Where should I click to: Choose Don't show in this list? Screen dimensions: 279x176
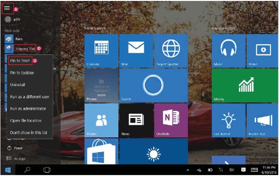click(x=29, y=132)
